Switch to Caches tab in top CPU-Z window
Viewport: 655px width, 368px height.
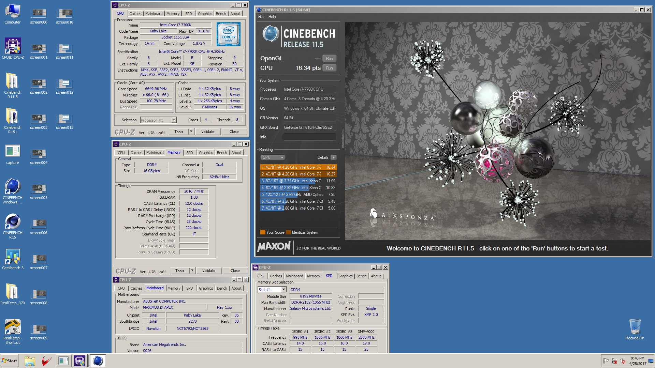point(135,14)
